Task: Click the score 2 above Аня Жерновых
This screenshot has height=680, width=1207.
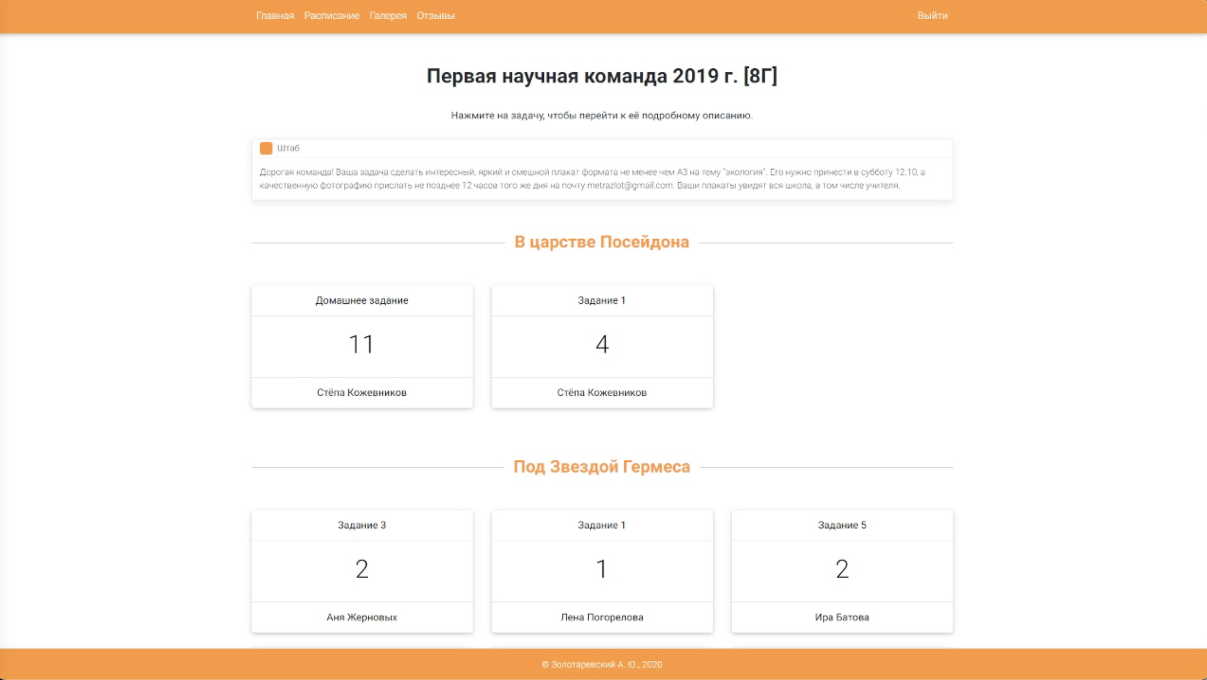Action: tap(362, 569)
